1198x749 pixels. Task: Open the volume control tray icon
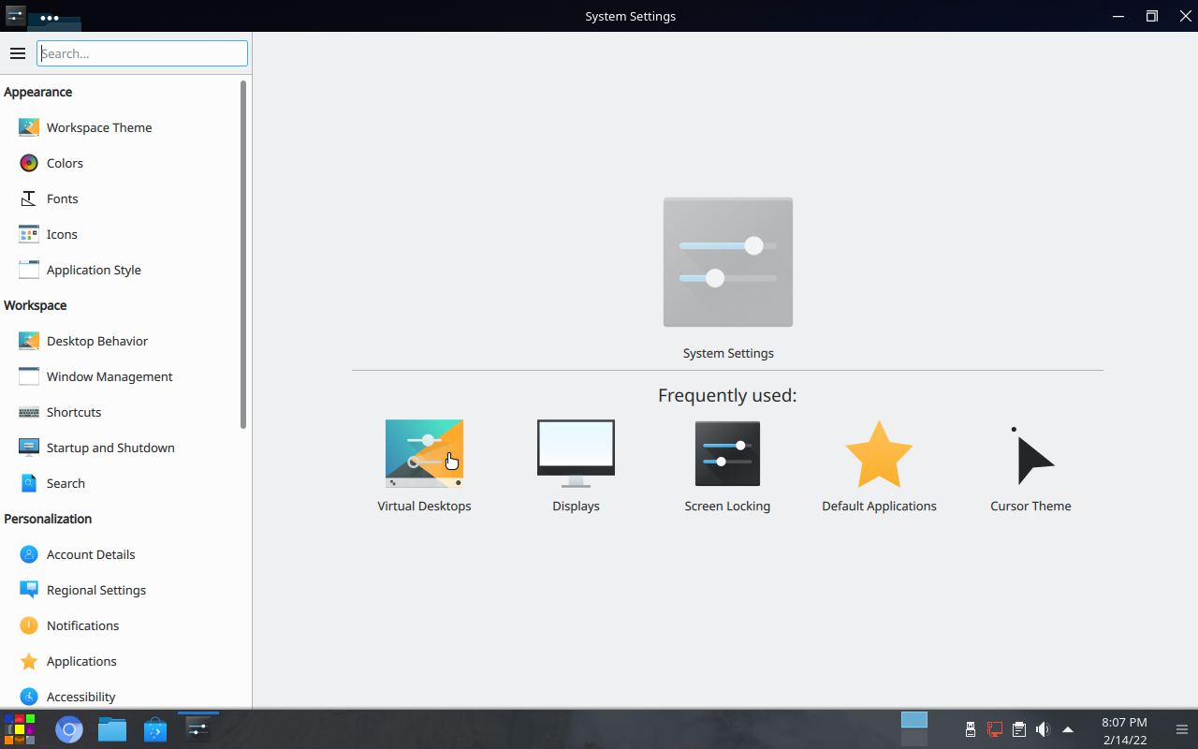coord(1044,729)
